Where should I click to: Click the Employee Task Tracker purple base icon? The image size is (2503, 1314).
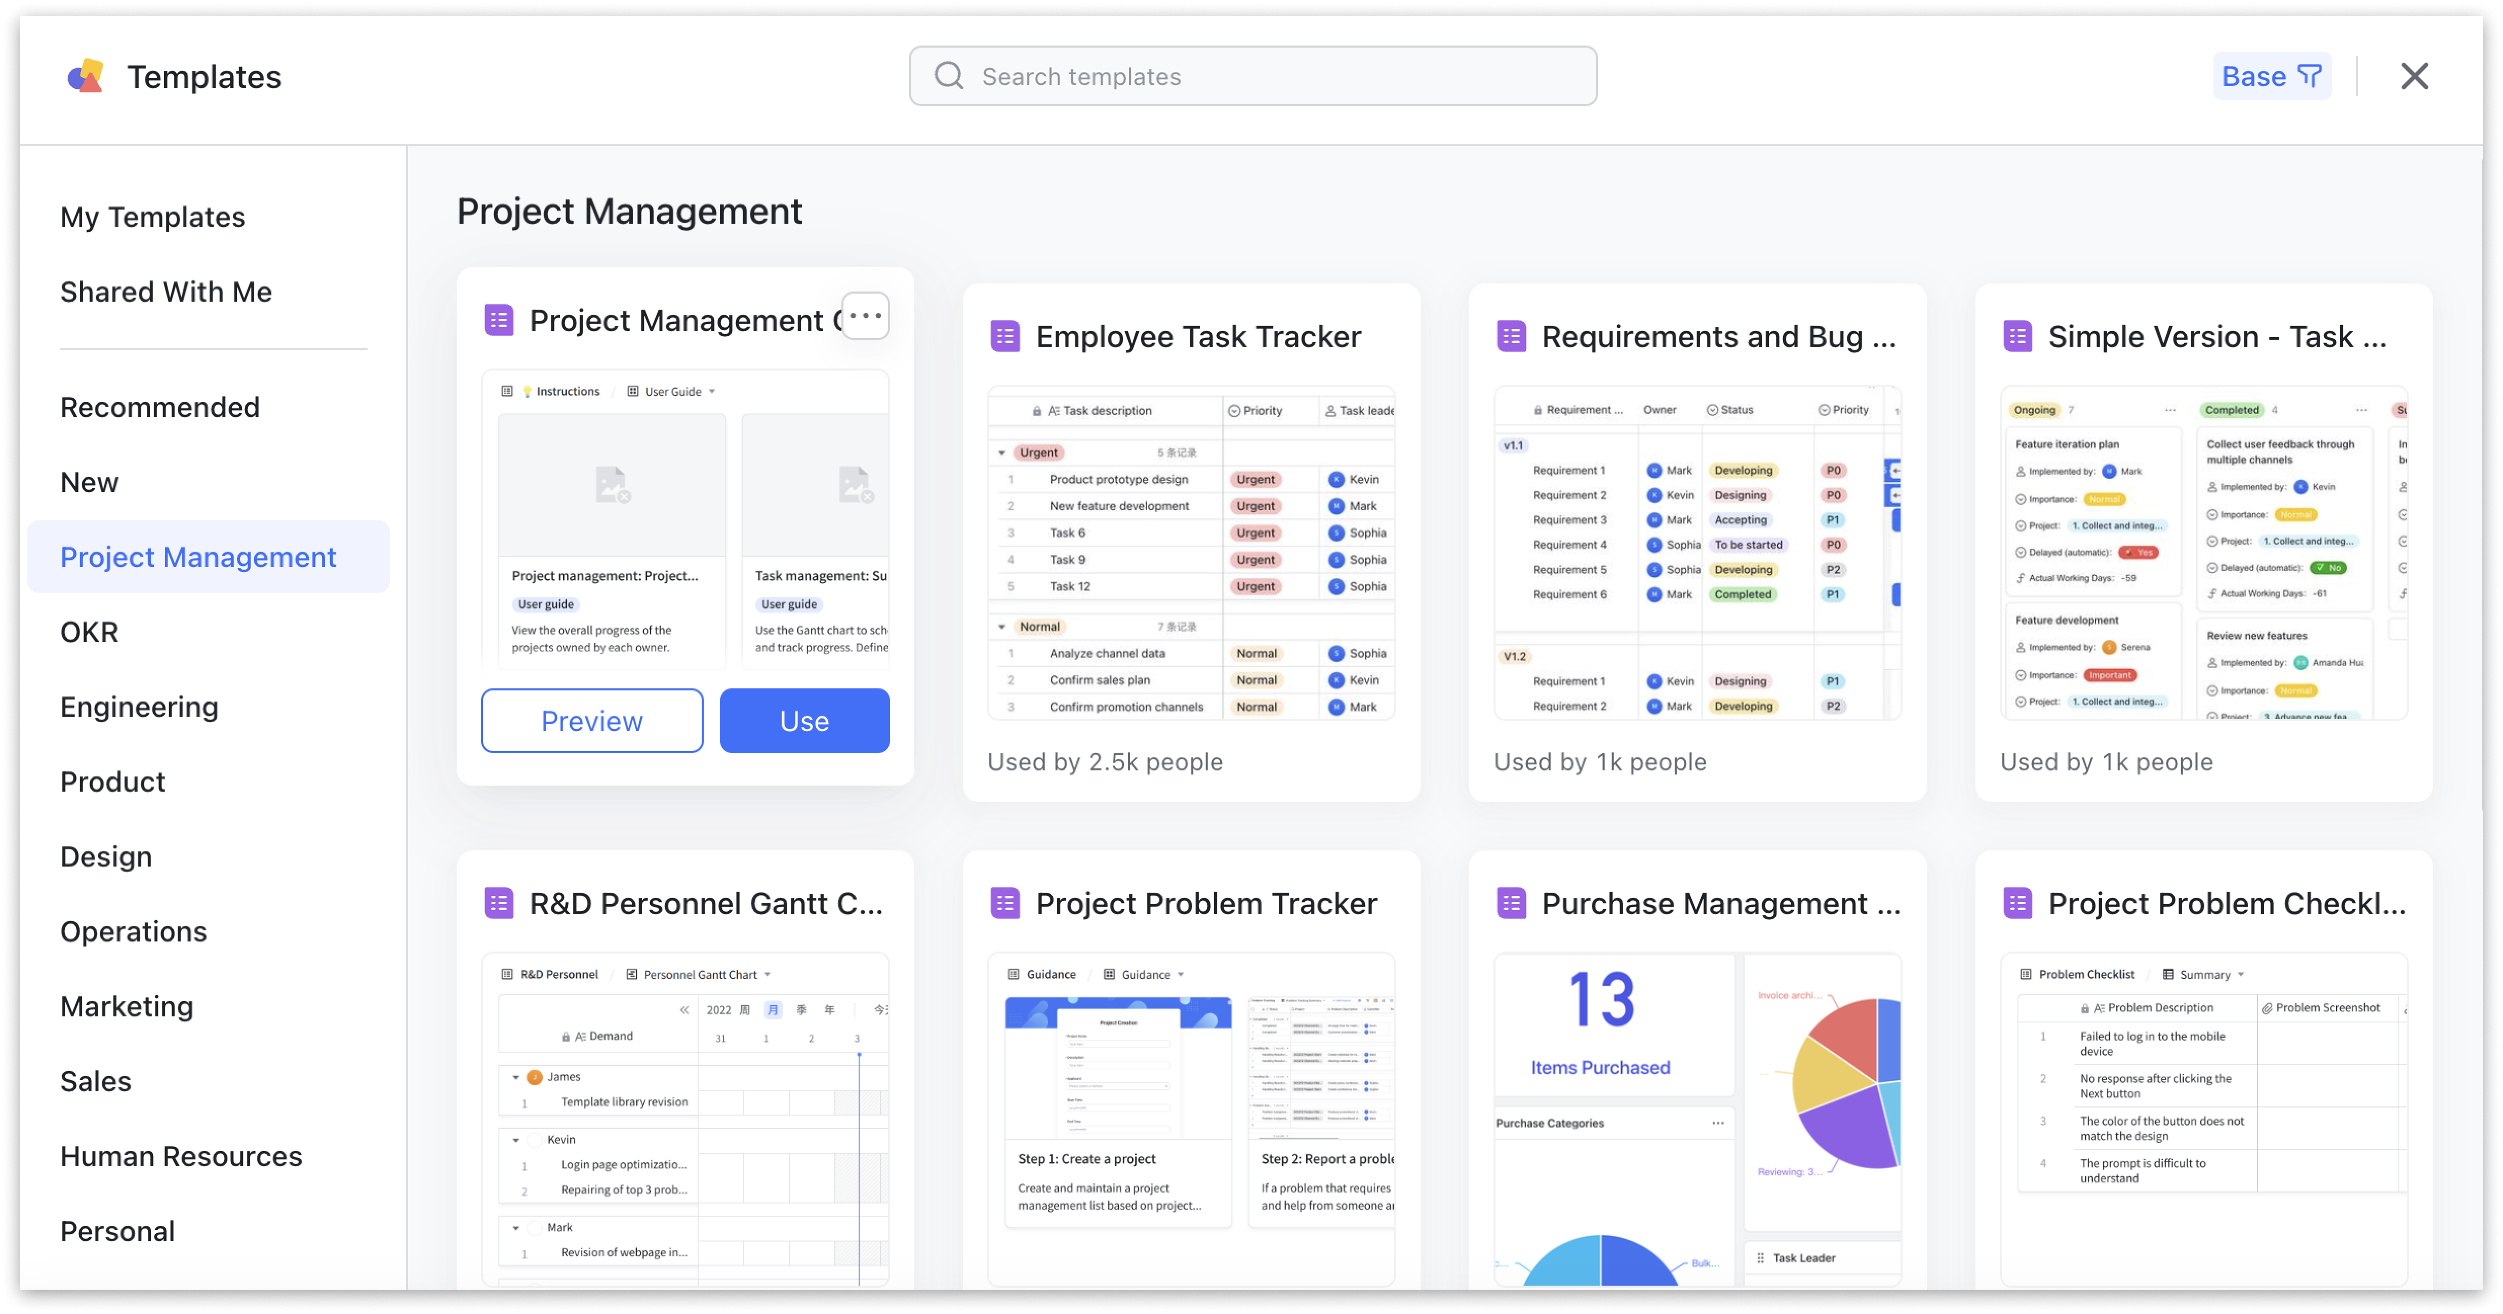click(1005, 337)
